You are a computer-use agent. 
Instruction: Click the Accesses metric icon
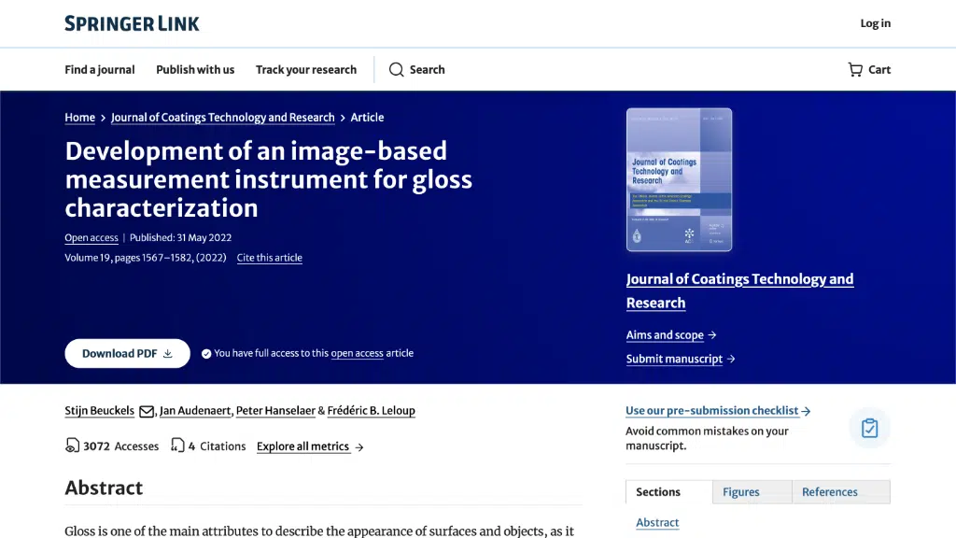tap(72, 446)
